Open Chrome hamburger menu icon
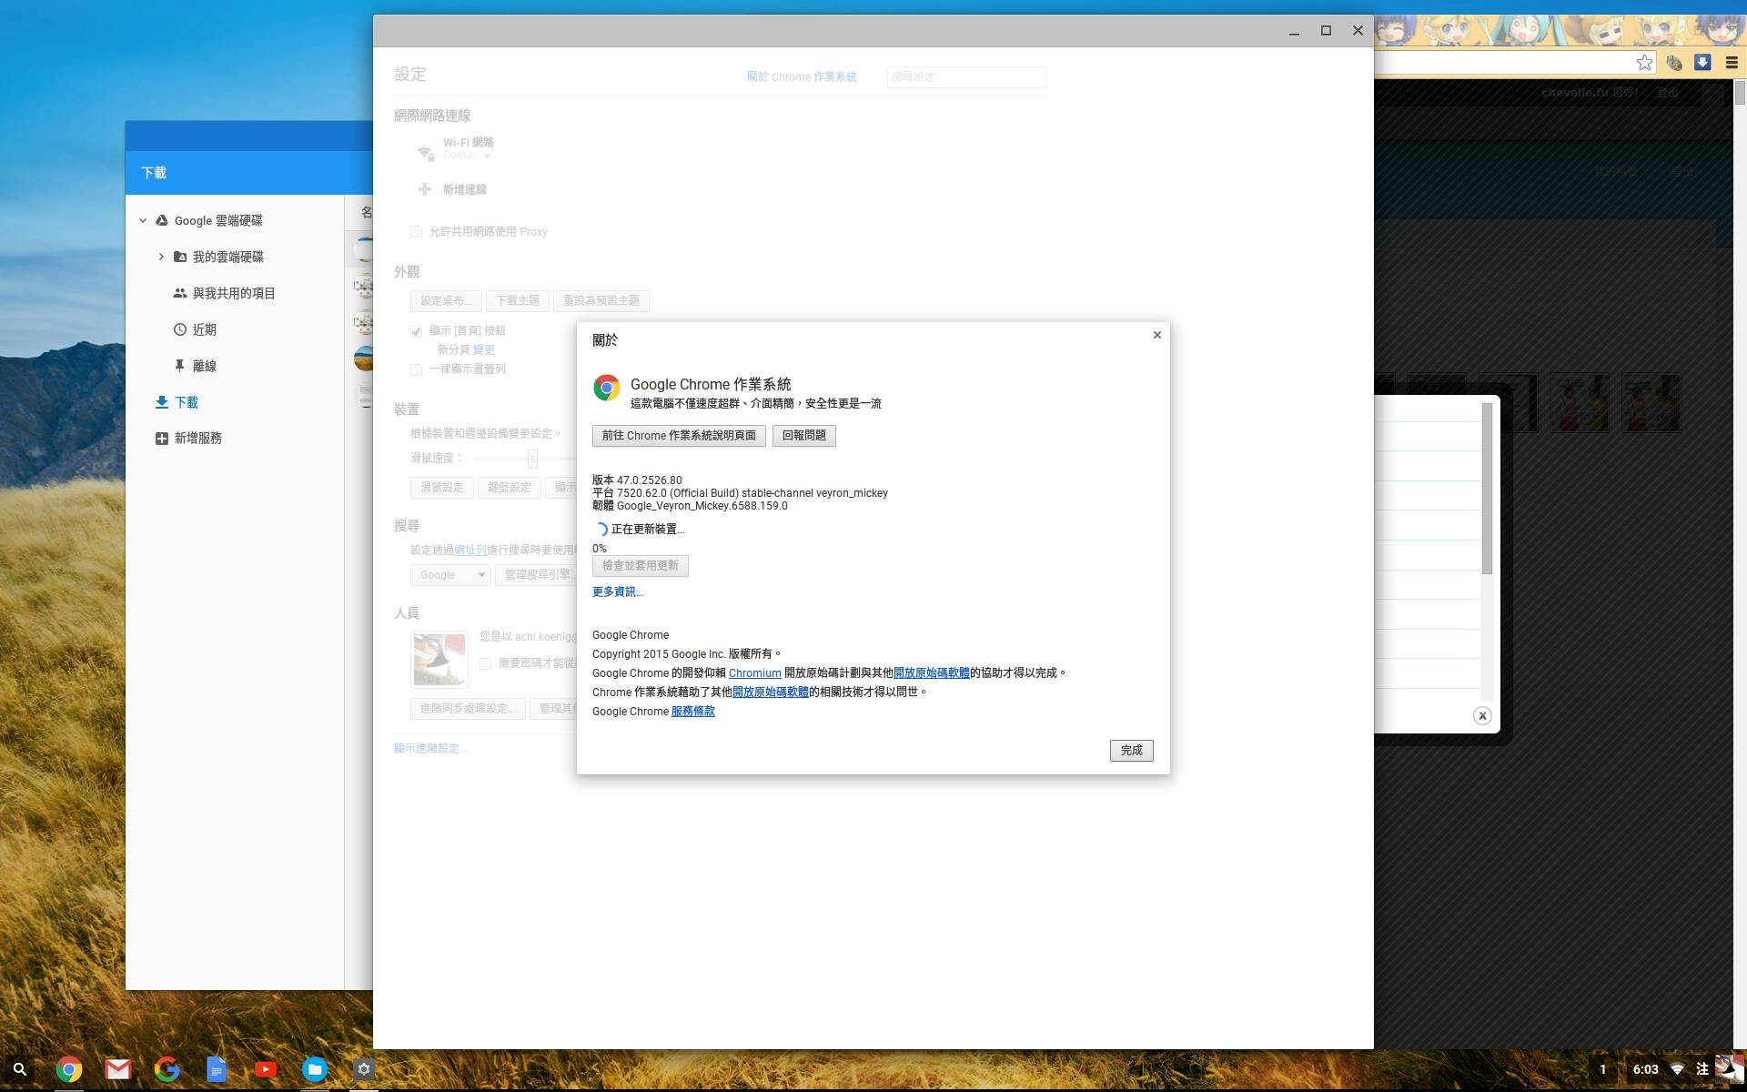This screenshot has height=1092, width=1747. pos(1732,62)
